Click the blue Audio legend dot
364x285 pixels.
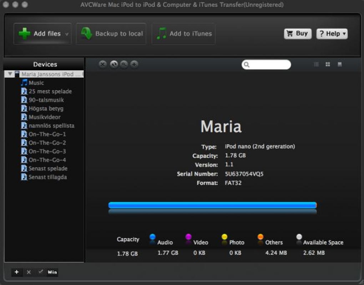click(152, 237)
